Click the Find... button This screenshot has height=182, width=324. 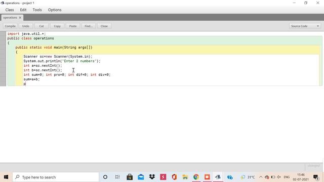tap(89, 26)
